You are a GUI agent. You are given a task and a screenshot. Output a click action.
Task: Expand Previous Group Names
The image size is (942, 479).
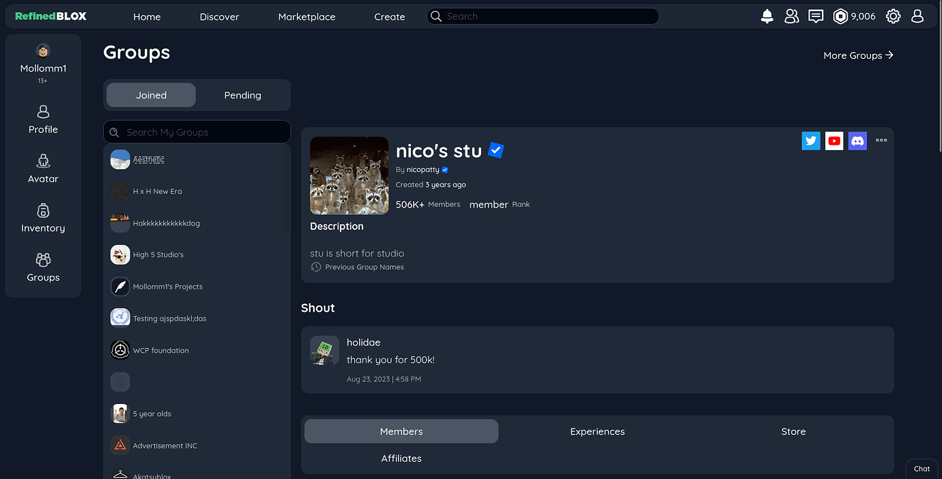pos(357,267)
